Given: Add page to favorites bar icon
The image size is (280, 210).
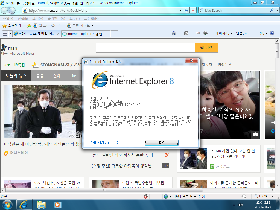Looking at the screenshot, I should [29, 25].
